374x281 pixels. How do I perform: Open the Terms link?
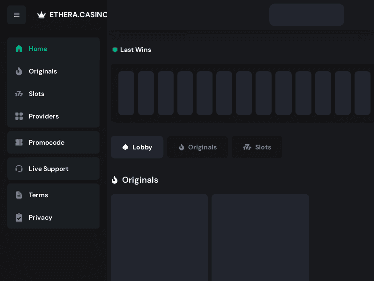[x=53, y=195]
